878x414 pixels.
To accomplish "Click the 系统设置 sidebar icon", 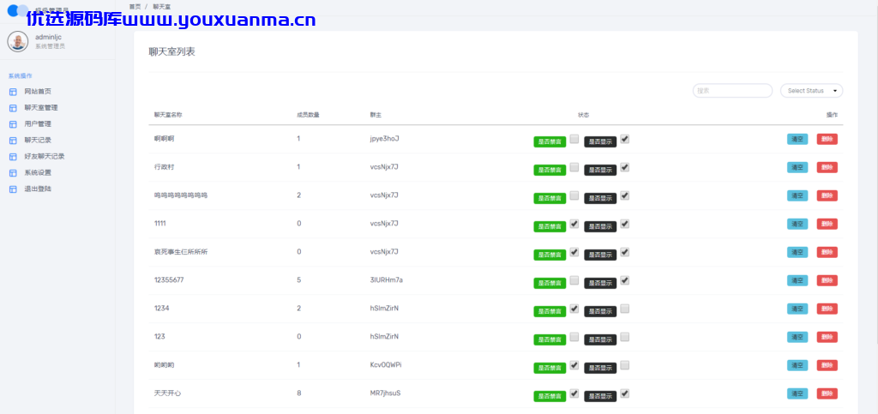I will [x=13, y=173].
